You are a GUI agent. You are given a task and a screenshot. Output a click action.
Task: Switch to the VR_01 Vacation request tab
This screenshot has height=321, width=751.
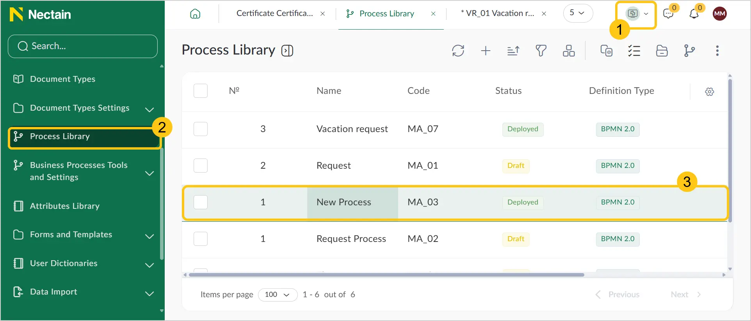tap(498, 13)
